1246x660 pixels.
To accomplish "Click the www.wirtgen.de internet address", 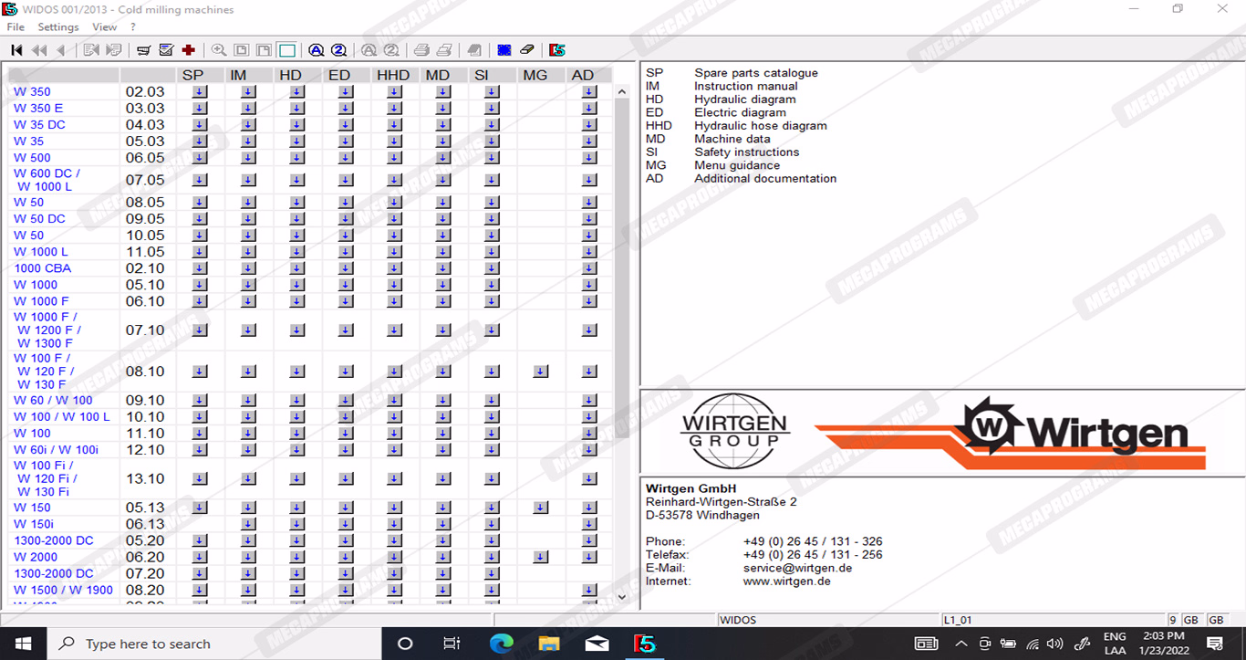I will (786, 581).
